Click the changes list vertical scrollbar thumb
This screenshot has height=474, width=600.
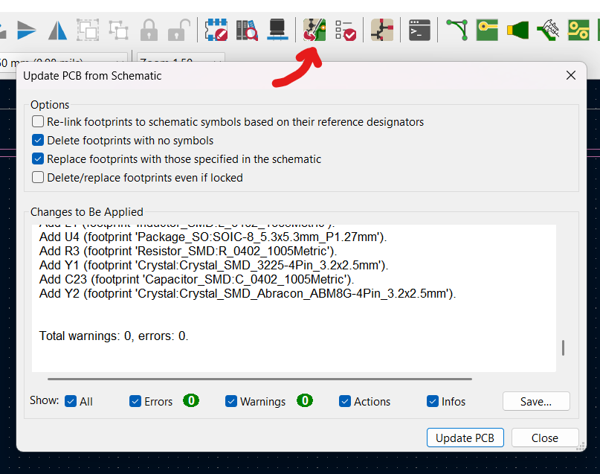click(x=563, y=348)
